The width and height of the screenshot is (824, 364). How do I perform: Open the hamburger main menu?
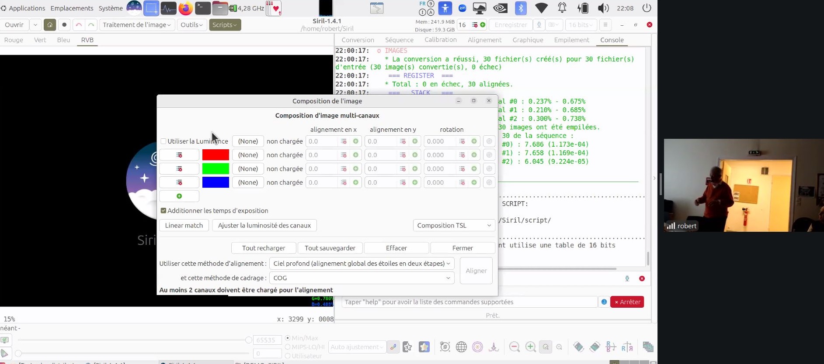(x=605, y=25)
